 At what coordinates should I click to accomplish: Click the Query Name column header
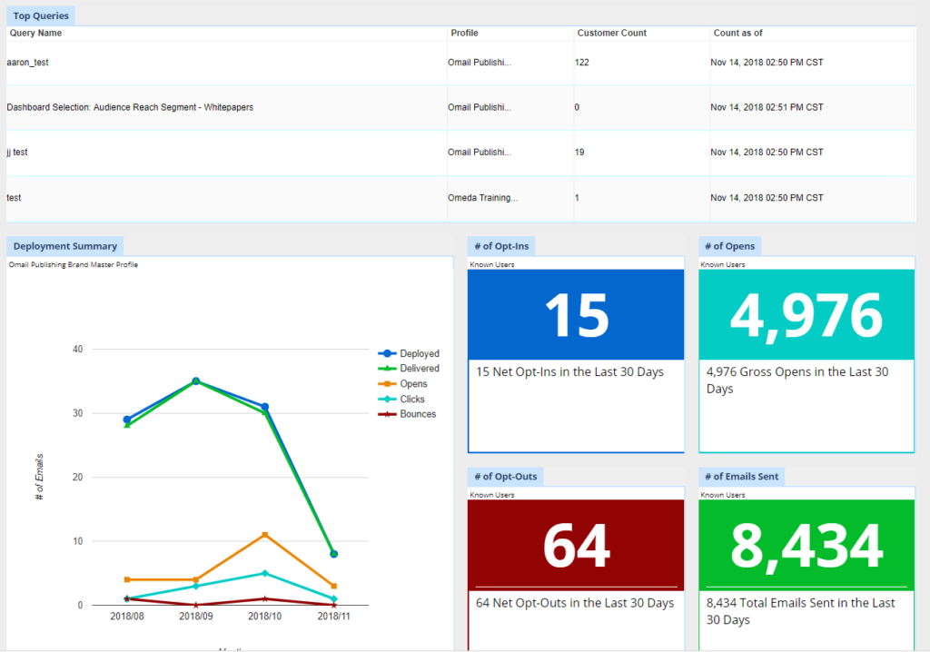pyautogui.click(x=36, y=33)
